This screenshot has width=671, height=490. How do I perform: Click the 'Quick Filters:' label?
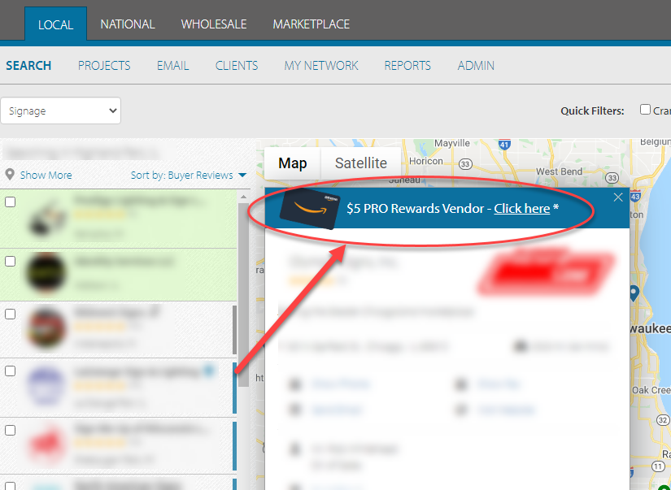(x=592, y=111)
